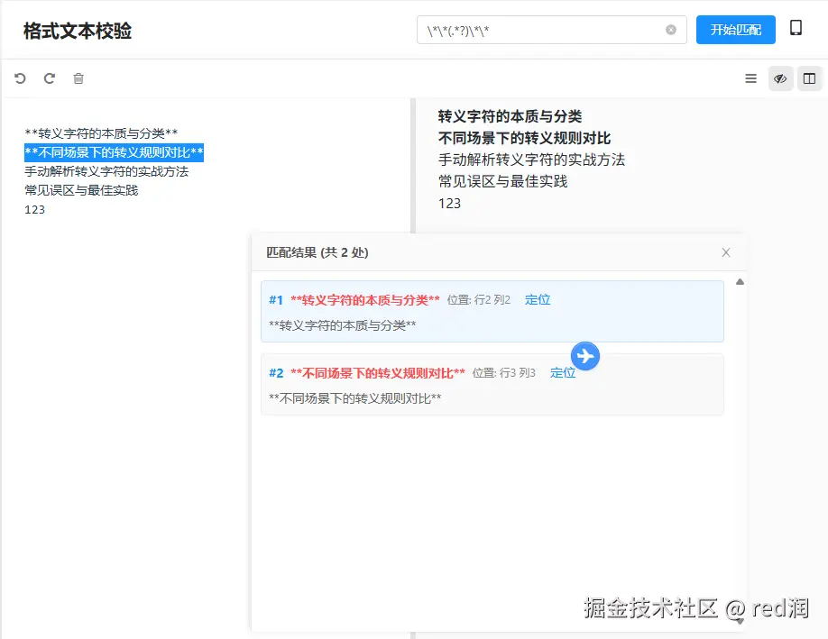Click preview heading 转义字符的本质与分类
Screen dimensions: 828x639
coord(510,116)
